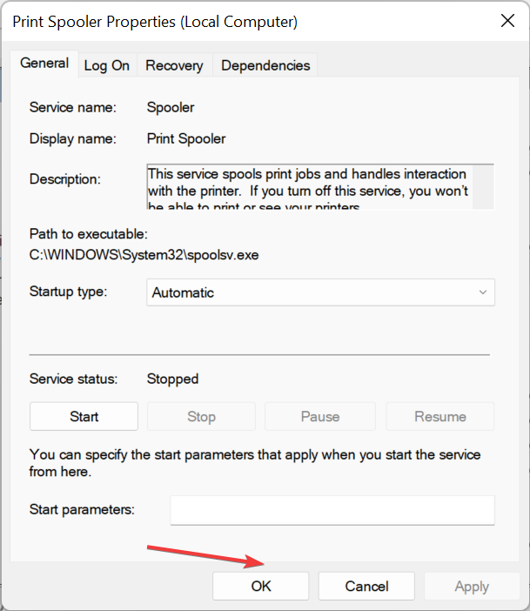The image size is (530, 611).
Task: Click the Pause service button
Action: (319, 417)
